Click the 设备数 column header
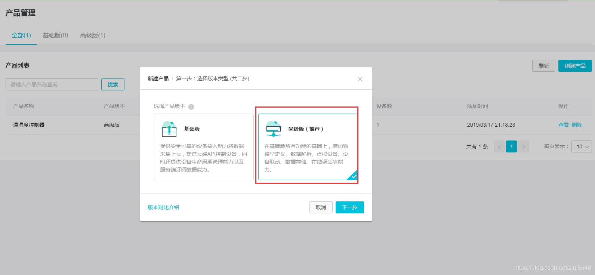The width and height of the screenshot is (595, 275). coord(384,106)
